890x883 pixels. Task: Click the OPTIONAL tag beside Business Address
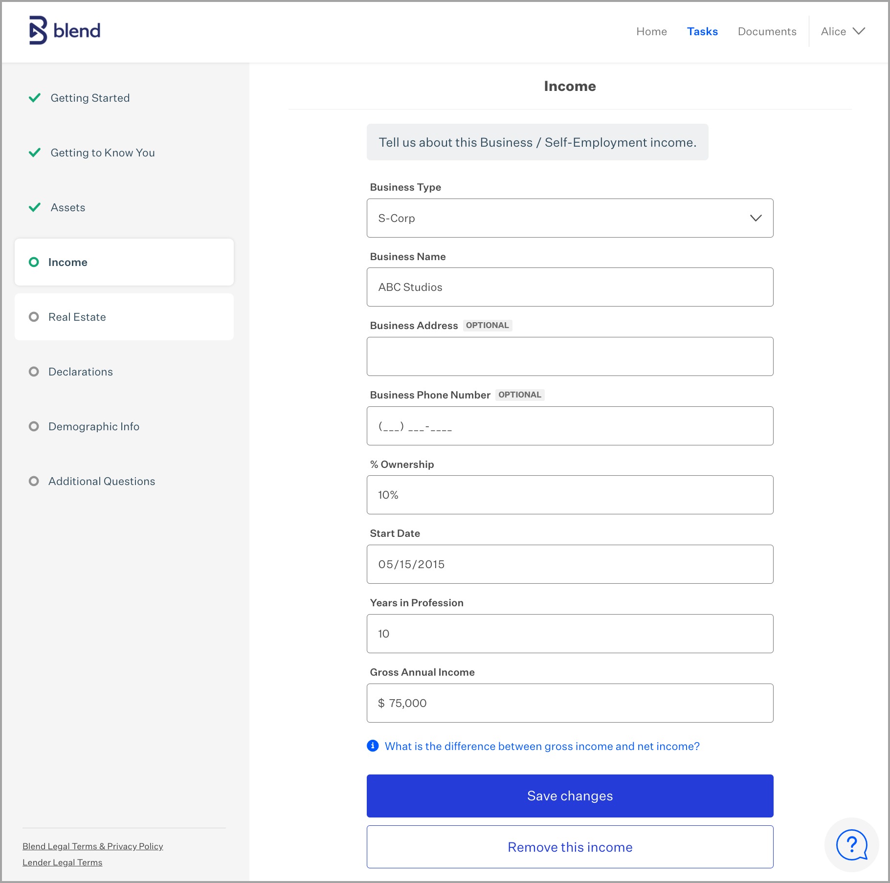(487, 325)
